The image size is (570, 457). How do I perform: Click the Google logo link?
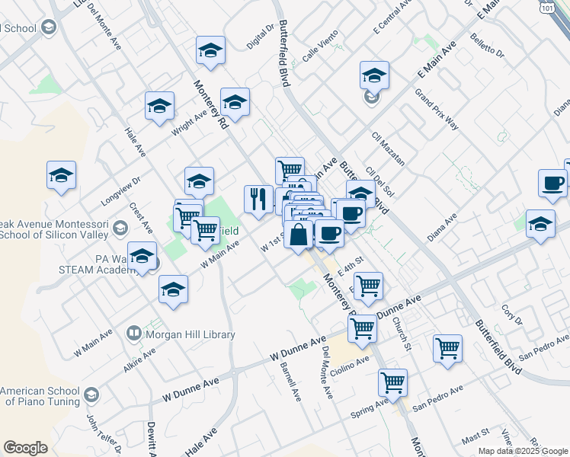[x=25, y=448]
